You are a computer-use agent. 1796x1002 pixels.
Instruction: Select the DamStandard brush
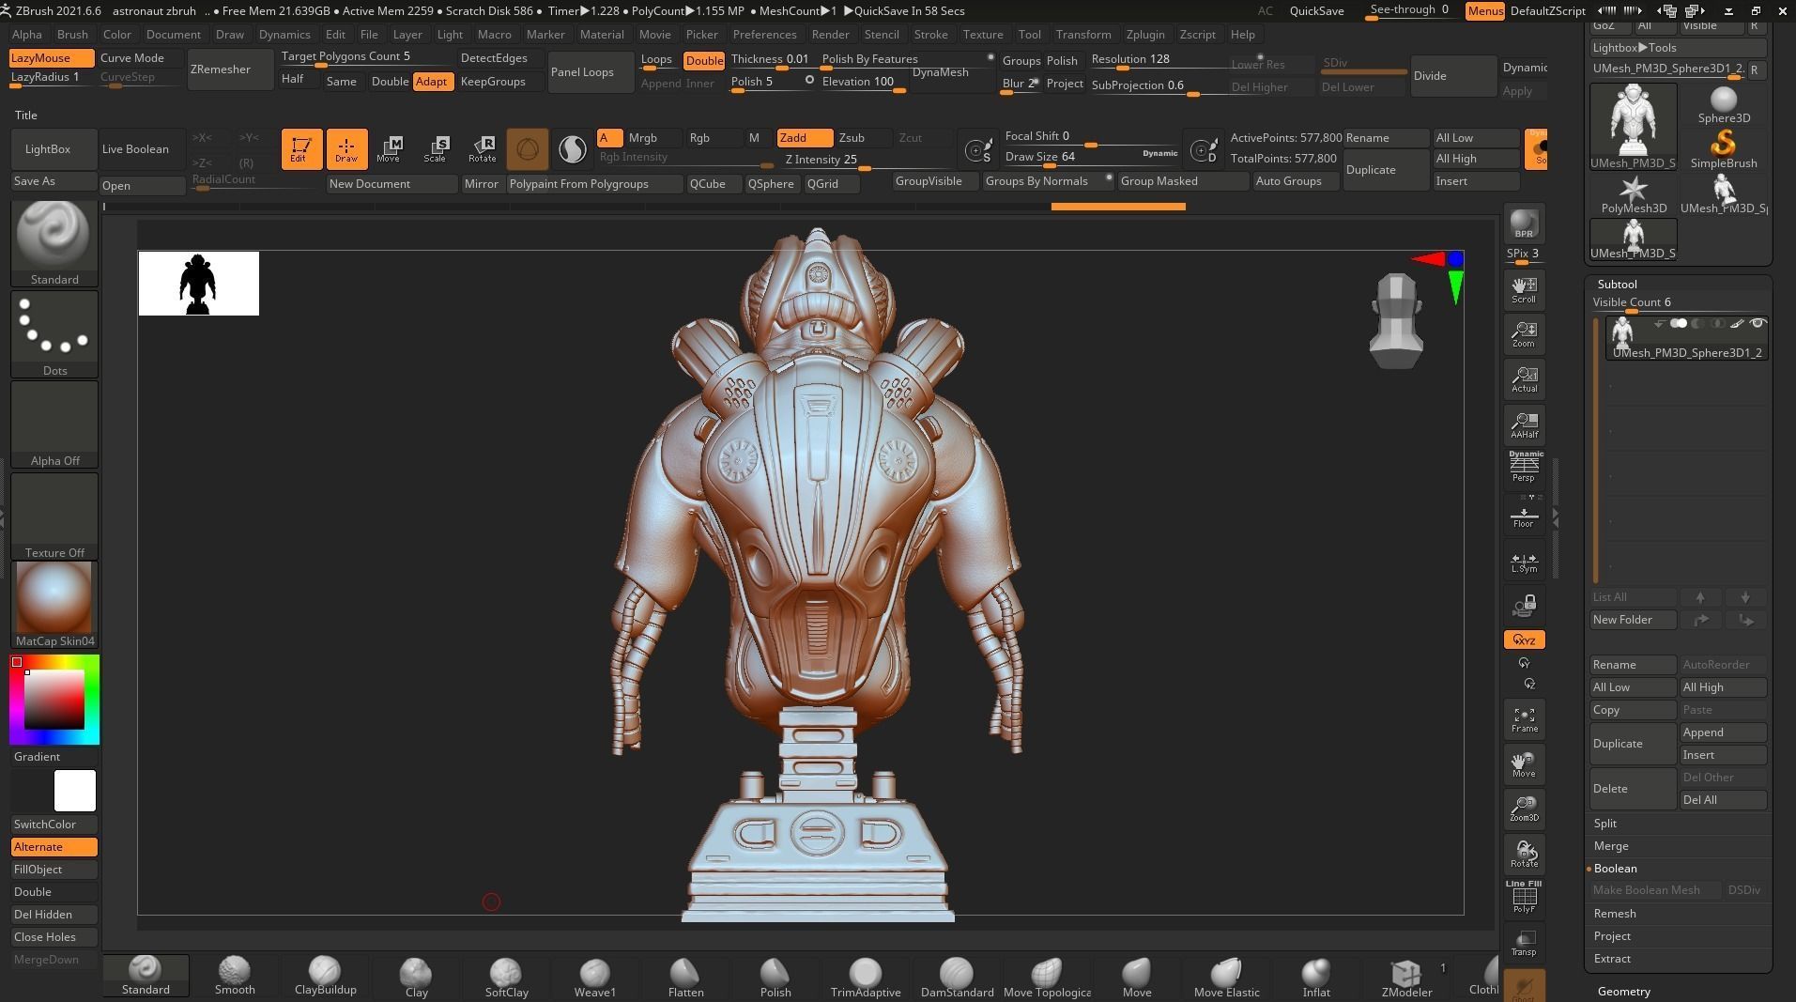click(x=957, y=976)
